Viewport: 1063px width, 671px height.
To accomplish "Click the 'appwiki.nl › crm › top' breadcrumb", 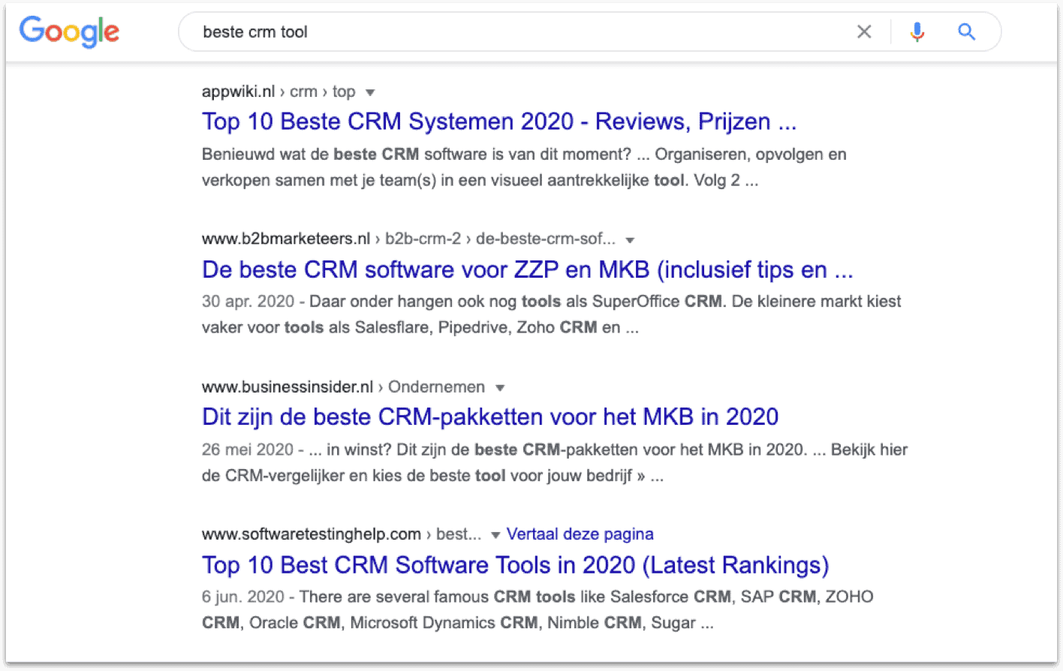I will point(279,92).
